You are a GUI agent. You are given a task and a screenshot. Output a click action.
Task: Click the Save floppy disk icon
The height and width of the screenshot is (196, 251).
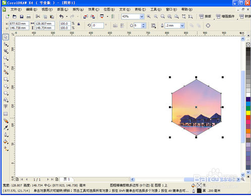pos(22,17)
